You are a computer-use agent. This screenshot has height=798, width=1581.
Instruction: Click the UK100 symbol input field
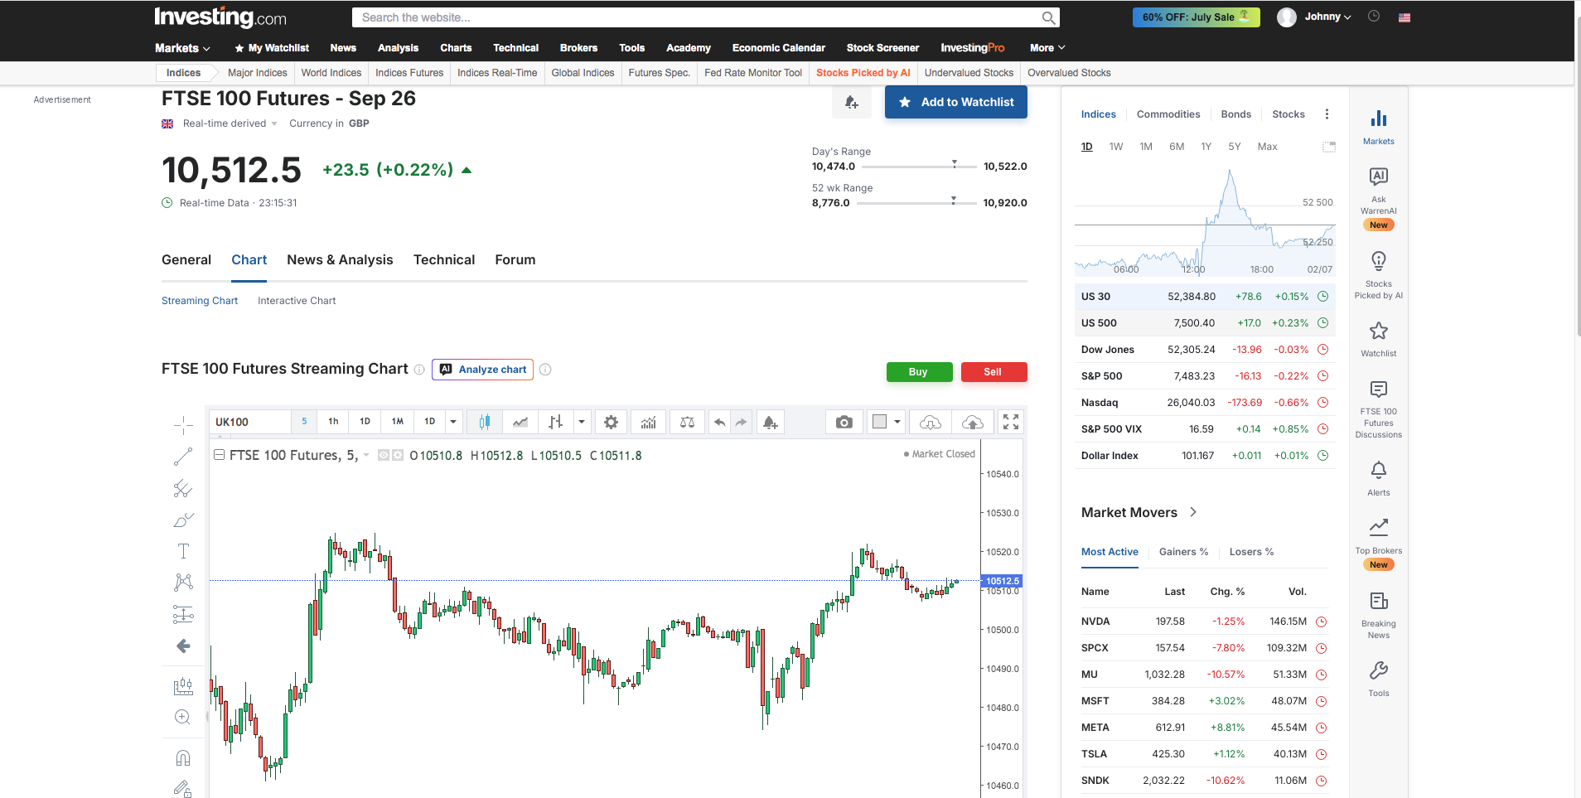(x=249, y=422)
